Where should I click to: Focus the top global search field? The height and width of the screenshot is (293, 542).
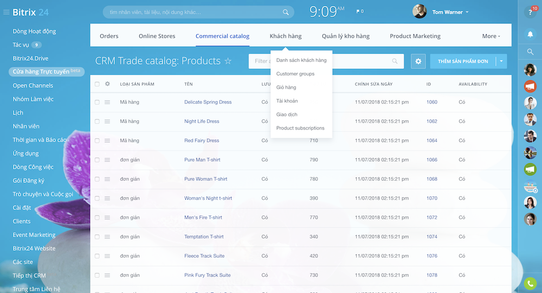pos(195,12)
